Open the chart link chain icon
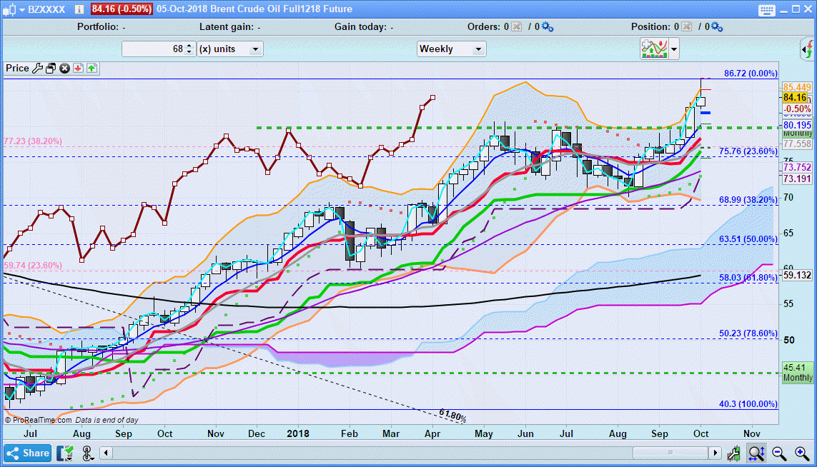Viewport: 817px width, 467px height. pos(87,453)
